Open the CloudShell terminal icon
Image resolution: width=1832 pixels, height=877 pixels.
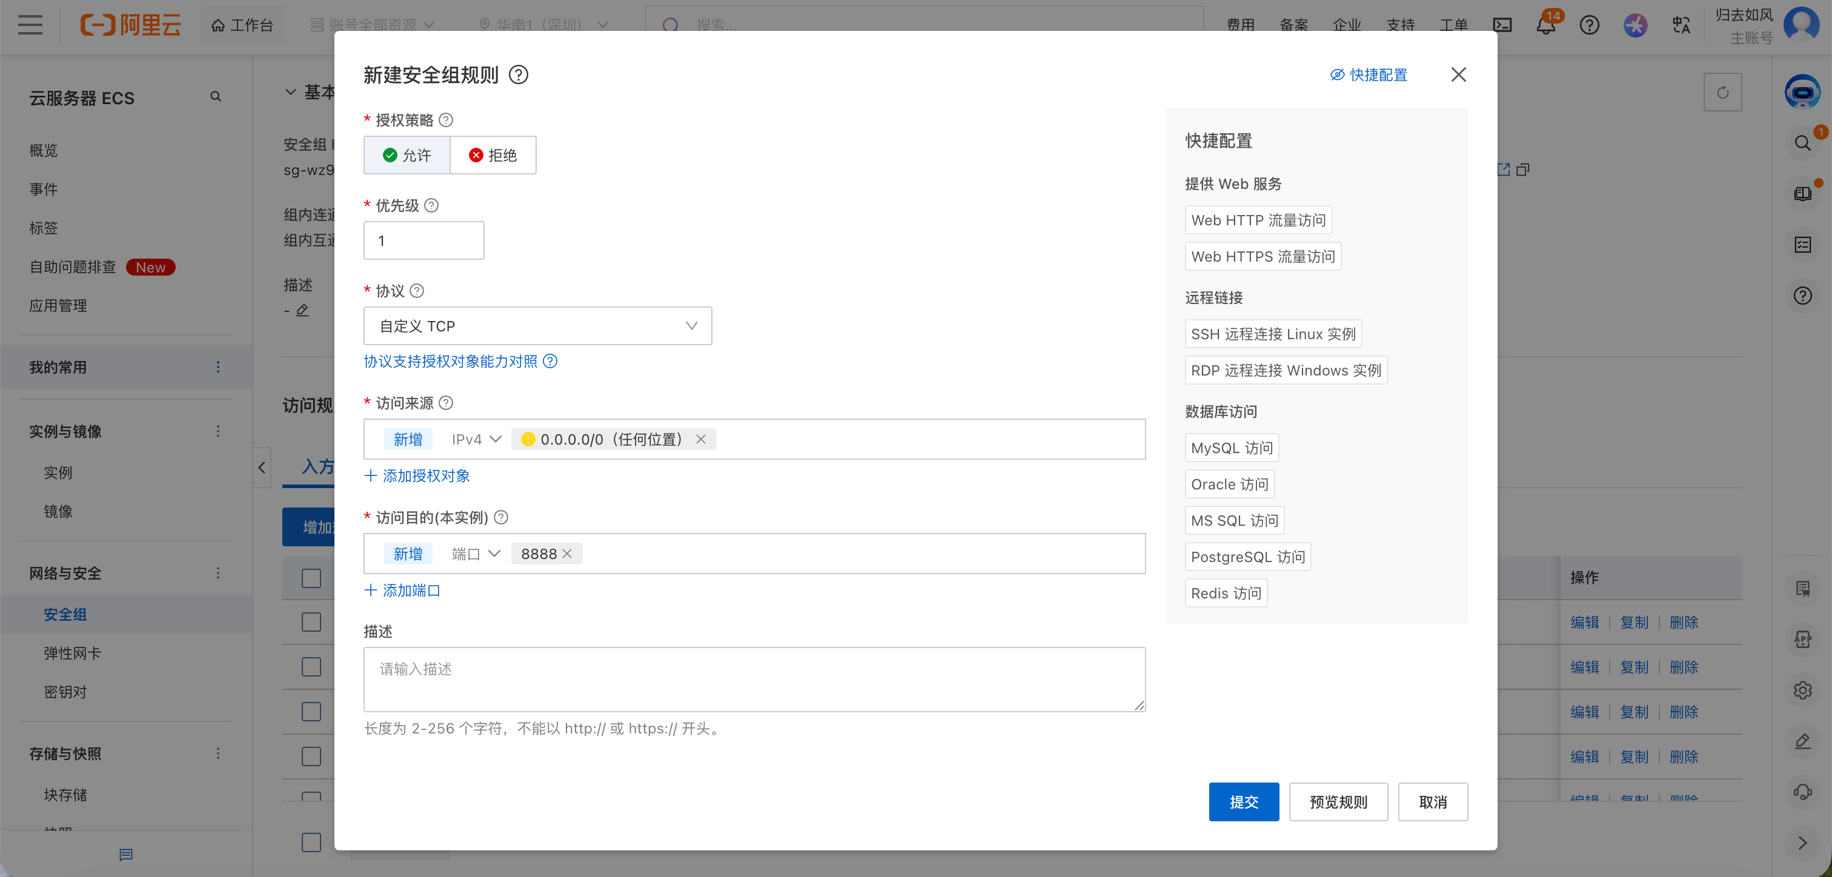1502,25
